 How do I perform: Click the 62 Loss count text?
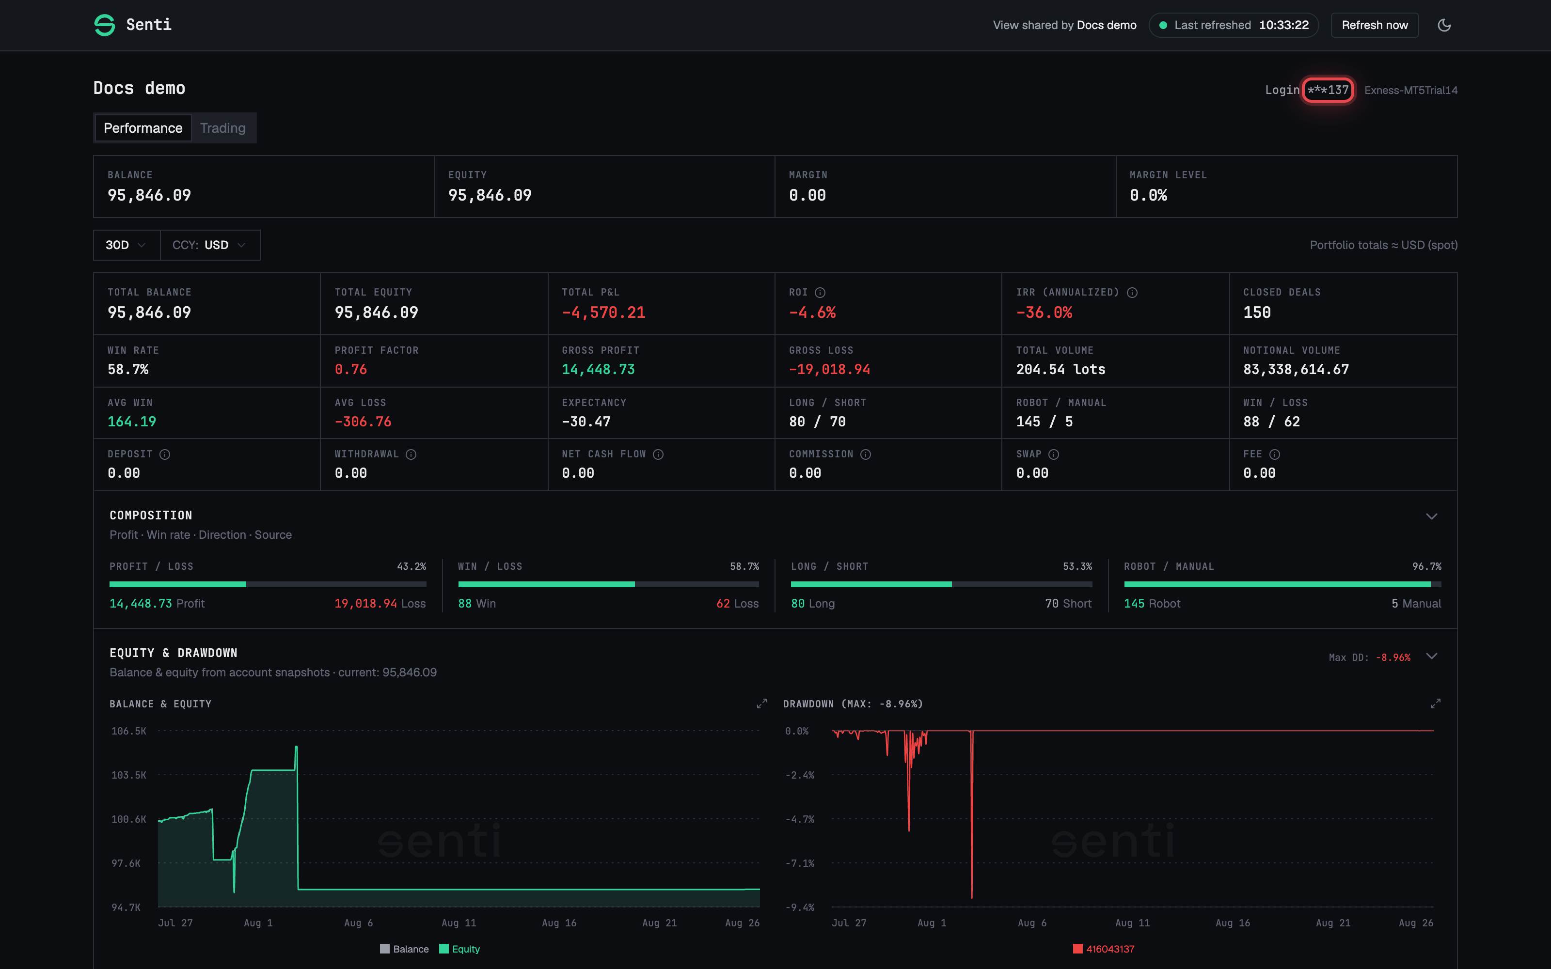[x=737, y=604]
